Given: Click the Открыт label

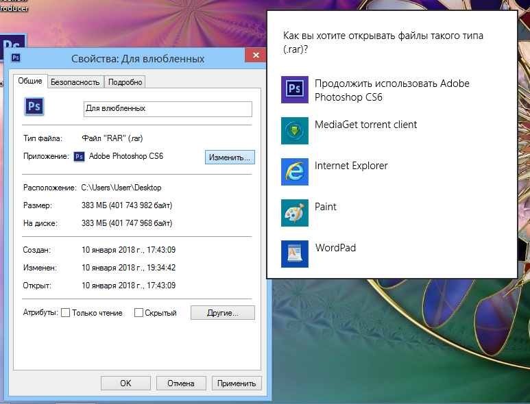Looking at the screenshot, I should tap(37, 286).
